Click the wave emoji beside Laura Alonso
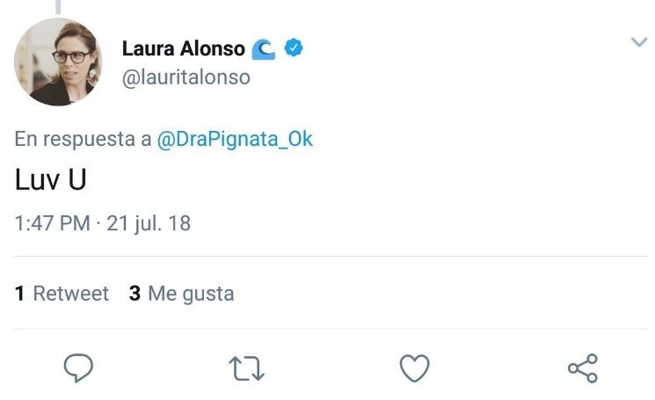Image resolution: width=655 pixels, height=400 pixels. point(263,49)
